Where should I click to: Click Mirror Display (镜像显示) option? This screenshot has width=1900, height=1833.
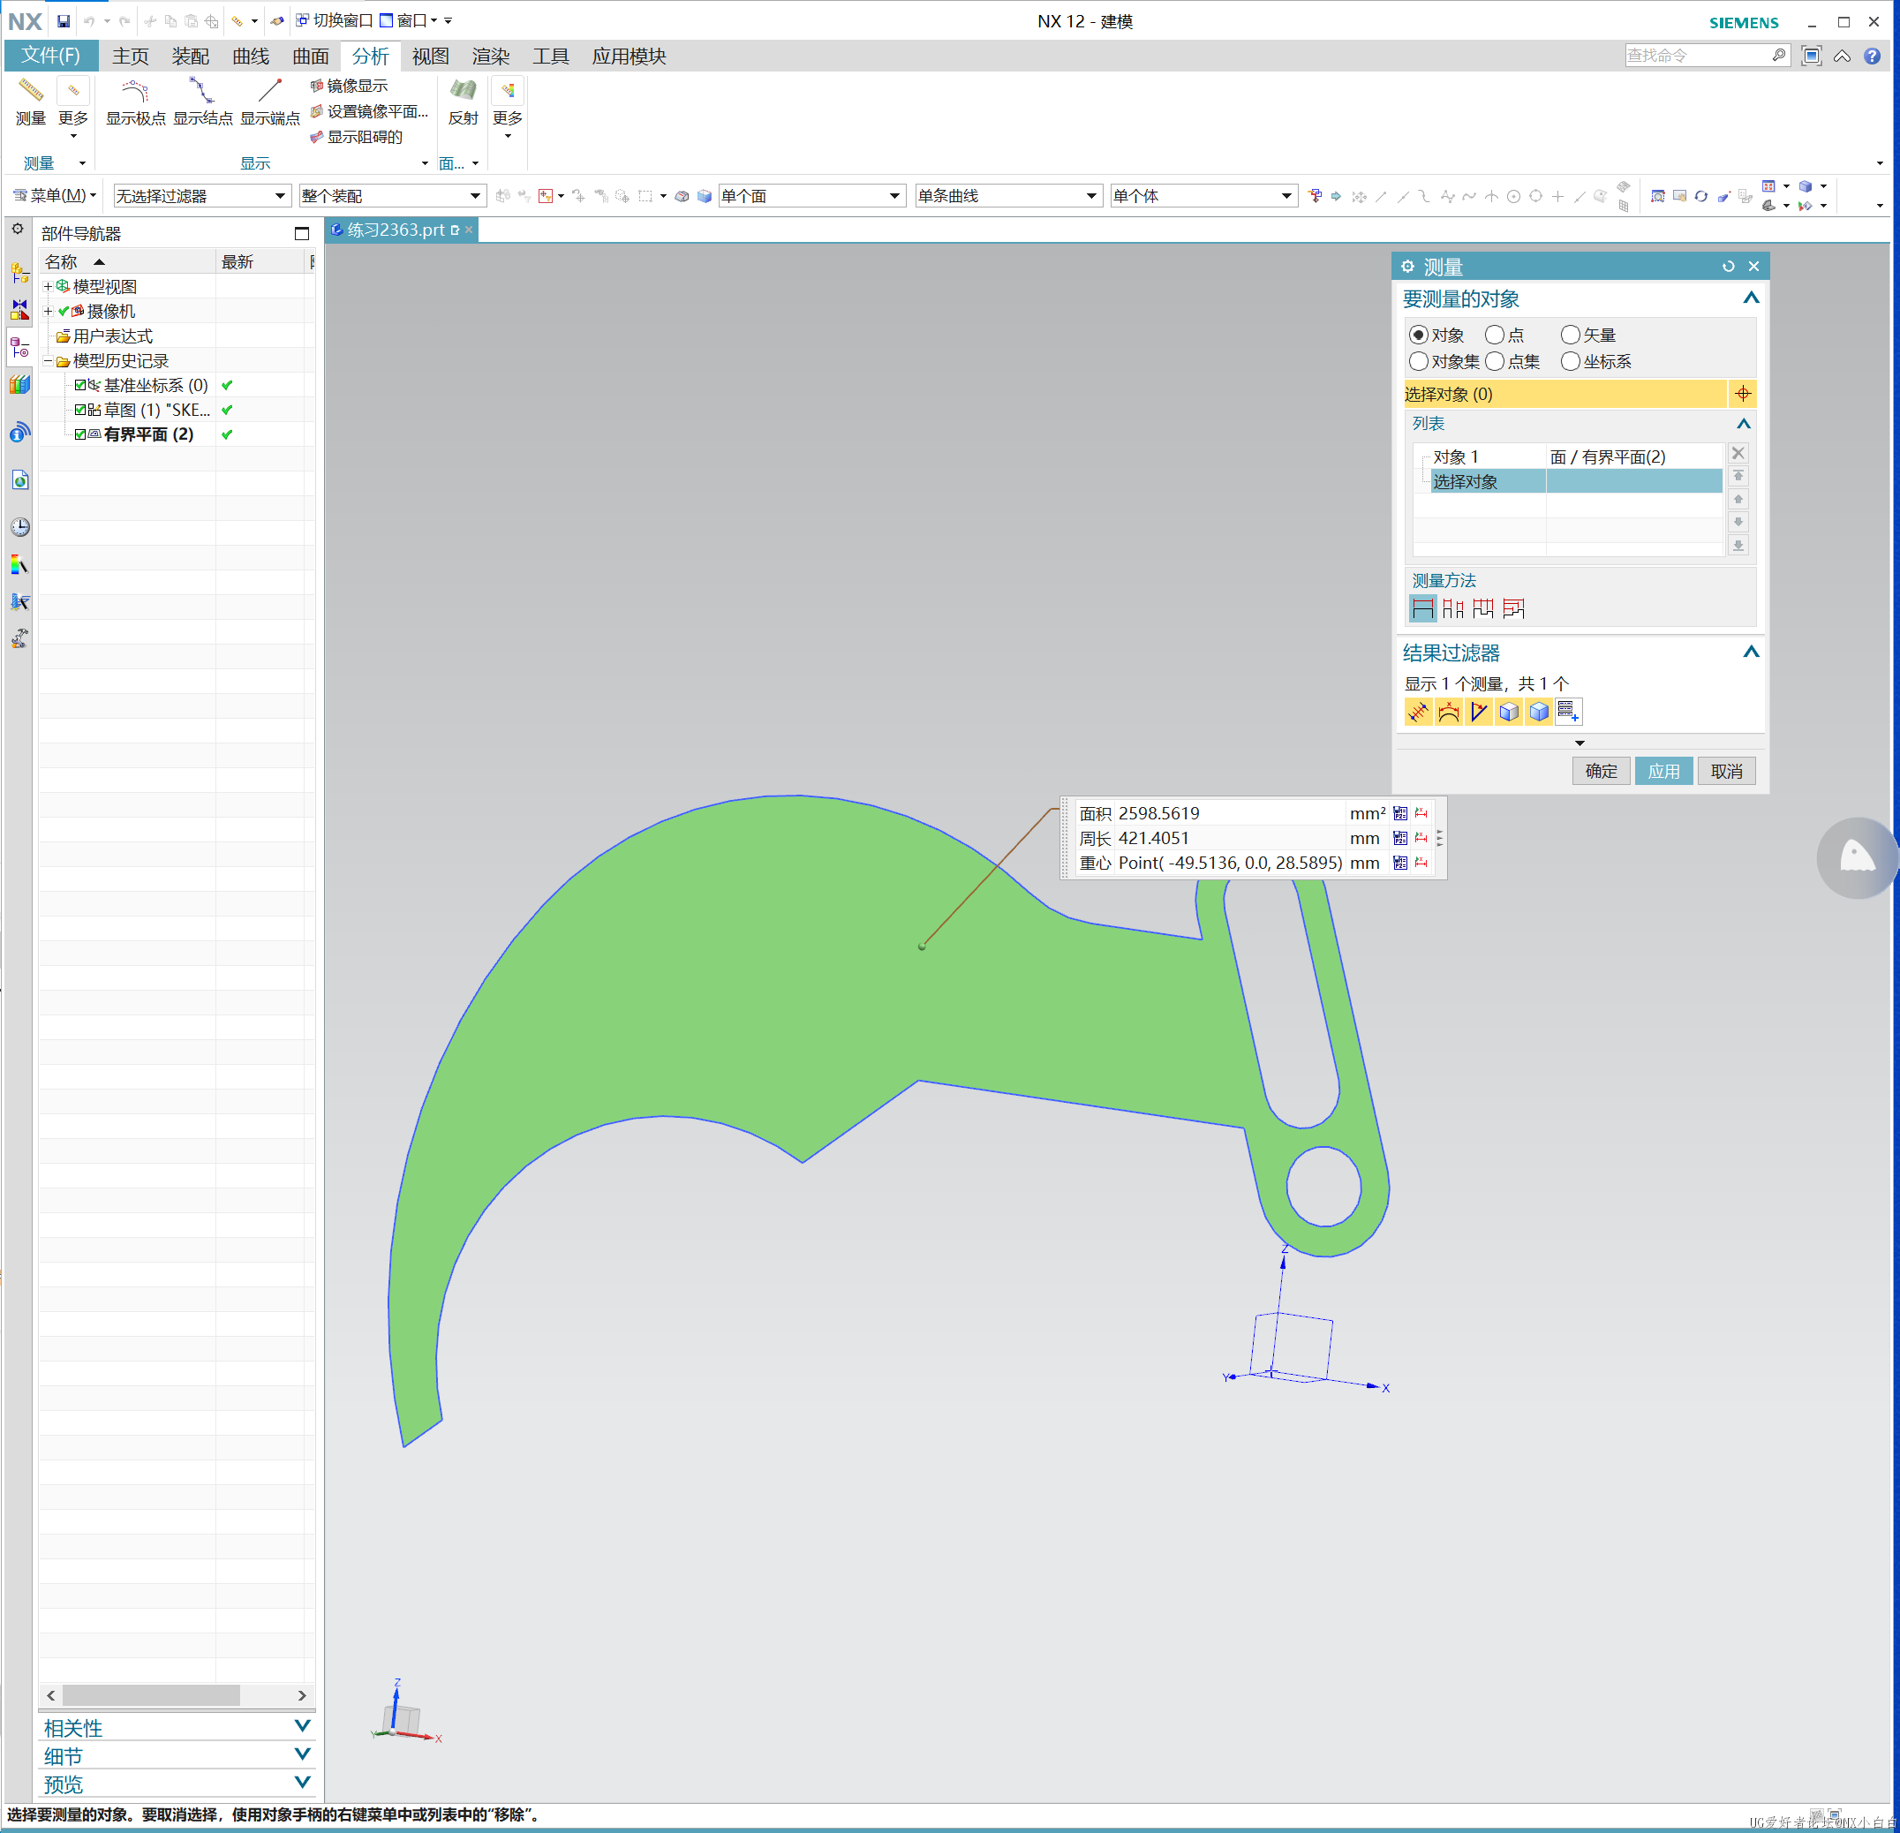click(349, 86)
